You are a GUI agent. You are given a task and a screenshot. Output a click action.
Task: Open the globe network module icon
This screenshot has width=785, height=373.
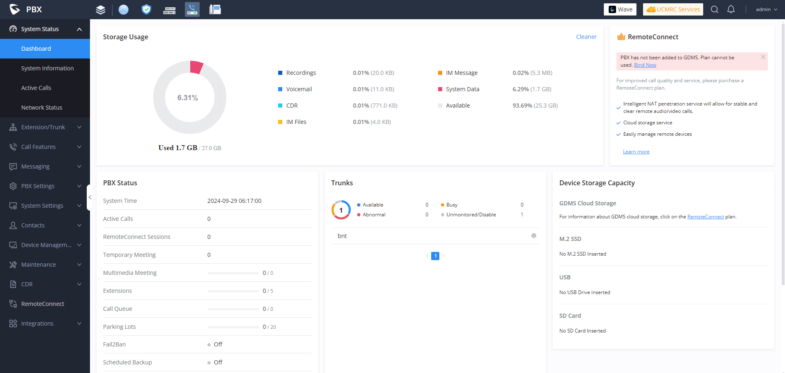click(x=124, y=9)
